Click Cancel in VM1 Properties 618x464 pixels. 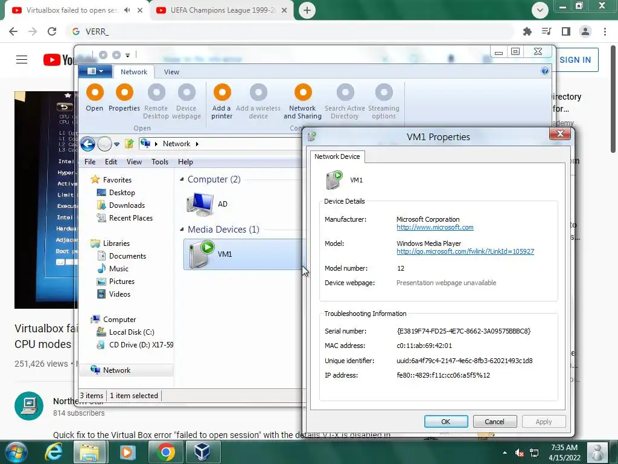(x=494, y=421)
